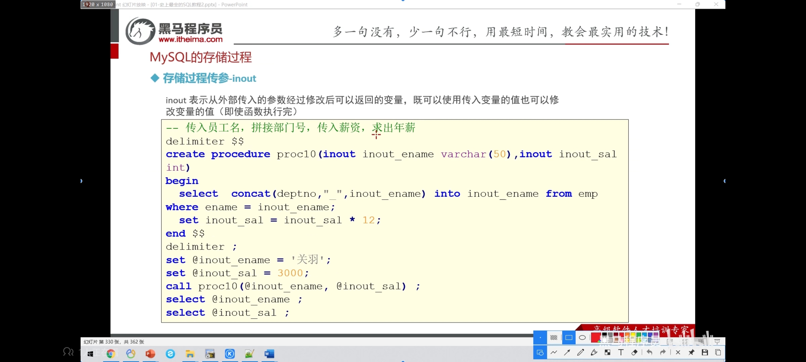Pick the yellow color swatch
806x362 pixels.
(633, 335)
